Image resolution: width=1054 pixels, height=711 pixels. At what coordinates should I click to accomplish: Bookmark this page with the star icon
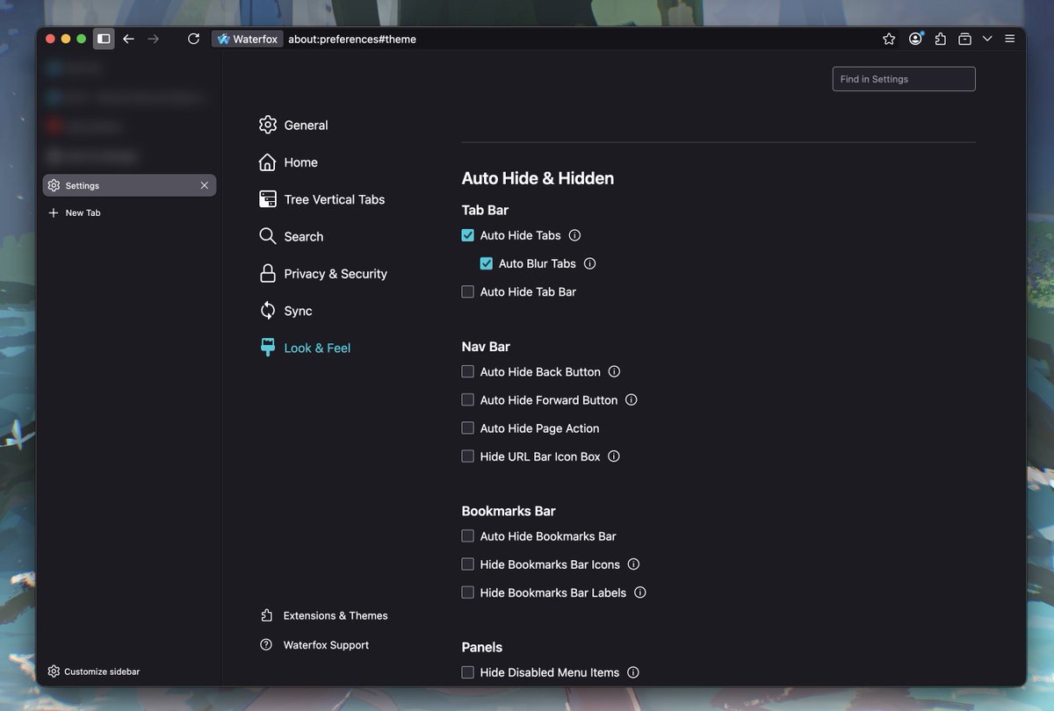pyautogui.click(x=889, y=39)
